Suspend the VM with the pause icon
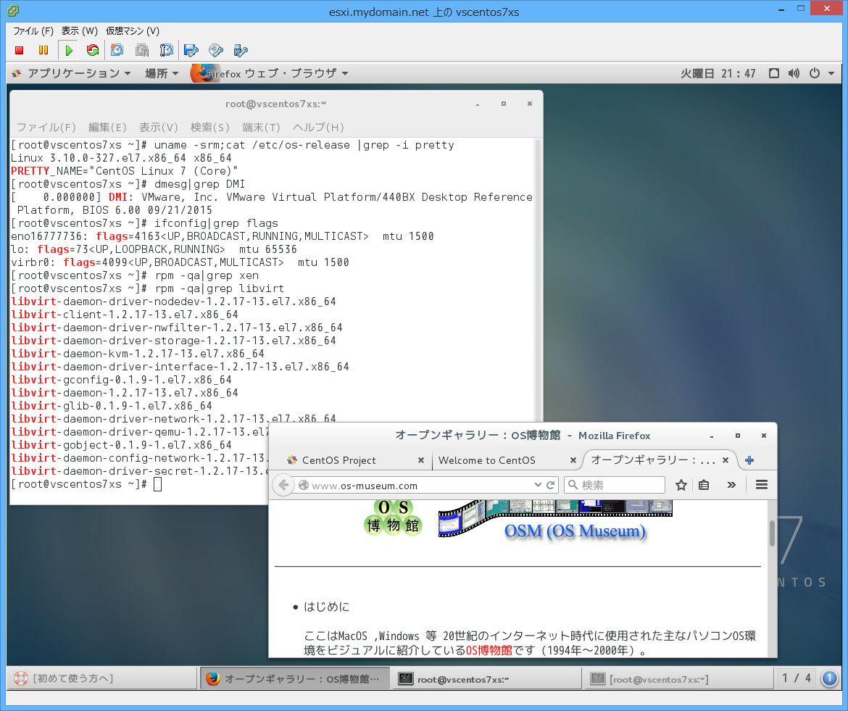The height and width of the screenshot is (711, 848). (43, 50)
